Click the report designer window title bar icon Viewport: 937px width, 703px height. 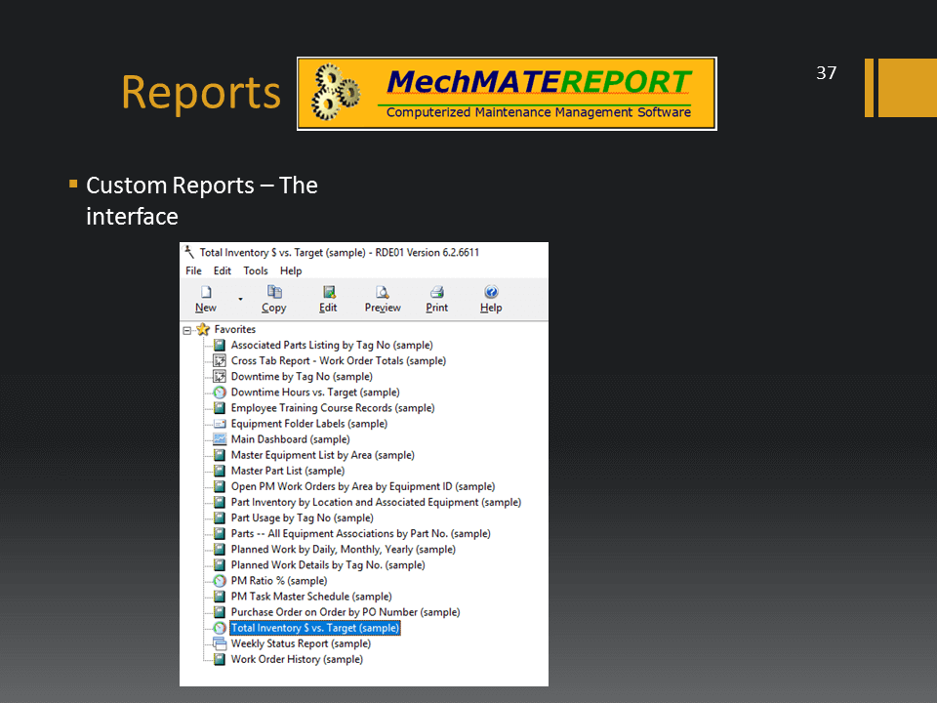click(189, 252)
